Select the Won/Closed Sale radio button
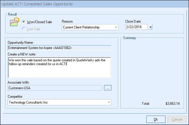189x125 pixels. click(24, 22)
